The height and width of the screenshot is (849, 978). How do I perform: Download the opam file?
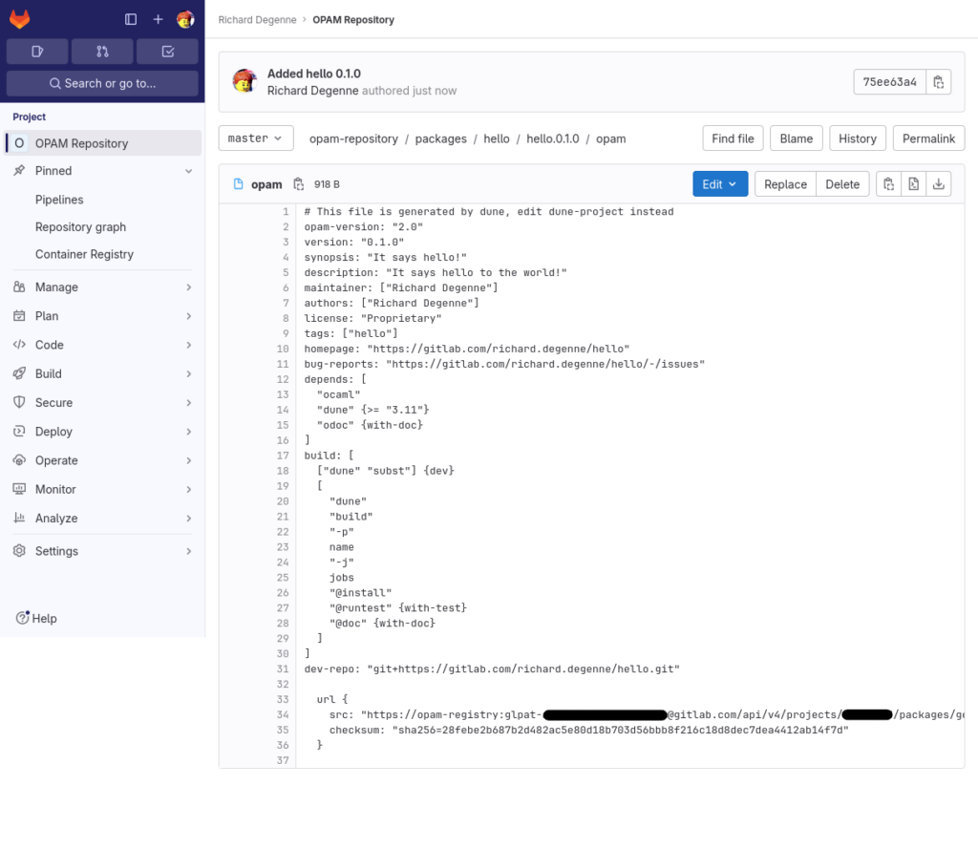tap(939, 183)
